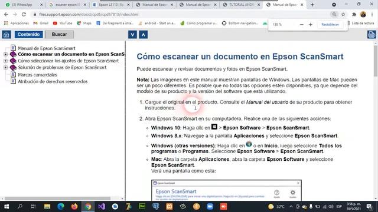Expand Solución de problemas tree node
Screen dimensions: 378x212
[x=5, y=68]
